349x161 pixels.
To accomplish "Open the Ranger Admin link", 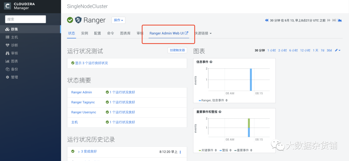I will [x=81, y=92].
